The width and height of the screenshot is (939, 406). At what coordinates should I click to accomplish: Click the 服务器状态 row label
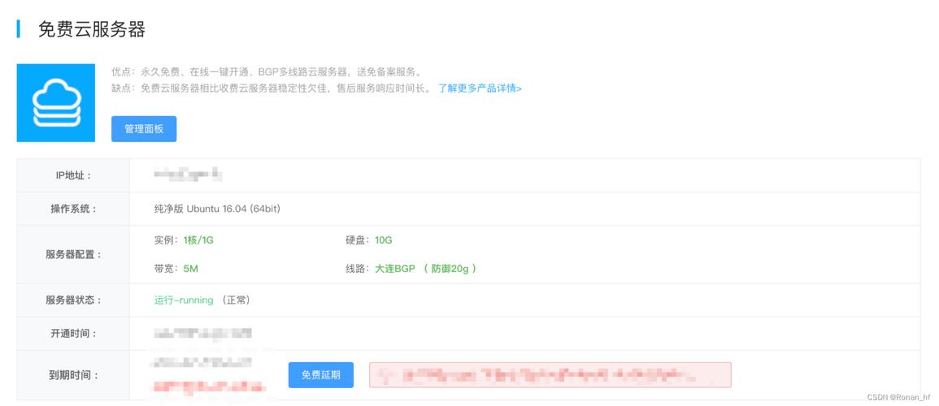tap(73, 300)
